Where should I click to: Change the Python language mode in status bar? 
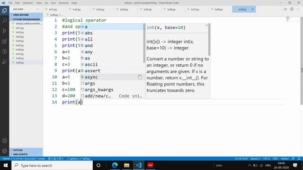[x=285, y=159]
